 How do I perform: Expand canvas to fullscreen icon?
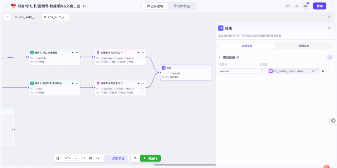pyautogui.click(x=329, y=17)
